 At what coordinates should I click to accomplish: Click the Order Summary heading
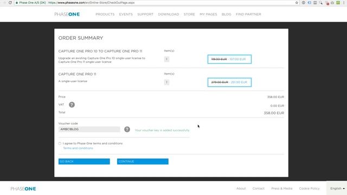(81, 38)
